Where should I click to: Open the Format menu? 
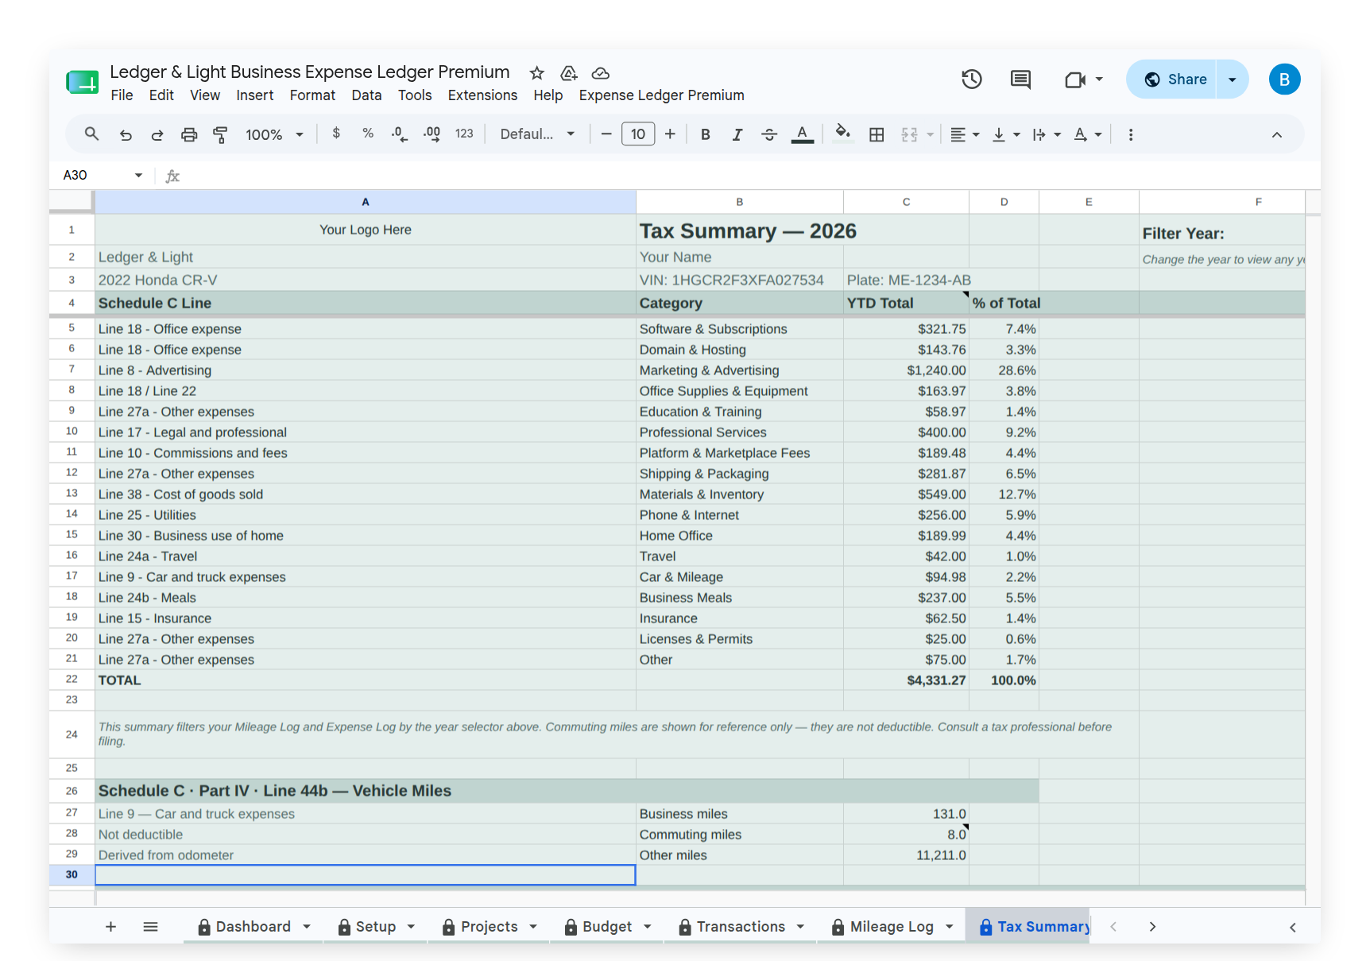pos(312,95)
